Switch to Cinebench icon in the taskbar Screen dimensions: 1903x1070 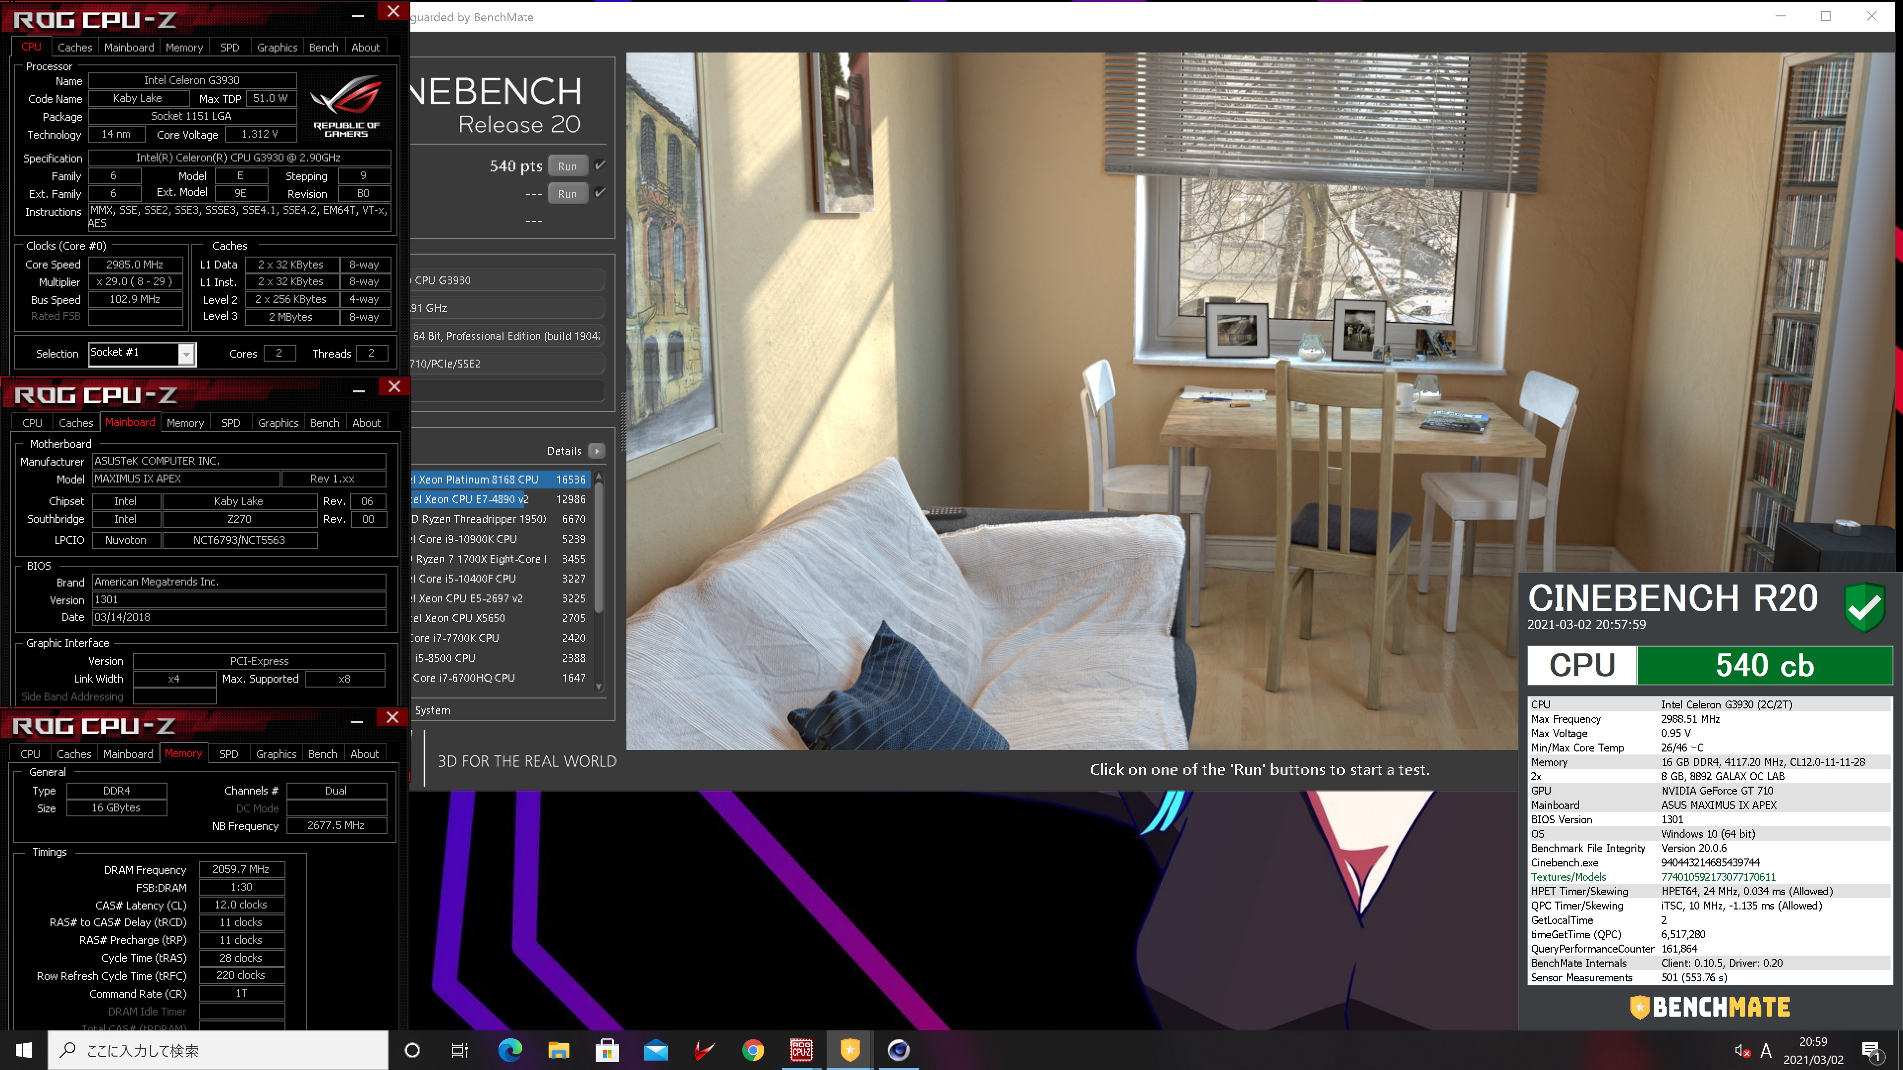pyautogui.click(x=899, y=1050)
